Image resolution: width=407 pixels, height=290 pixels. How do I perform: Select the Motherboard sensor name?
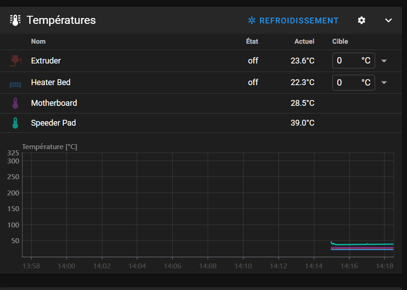click(x=54, y=103)
